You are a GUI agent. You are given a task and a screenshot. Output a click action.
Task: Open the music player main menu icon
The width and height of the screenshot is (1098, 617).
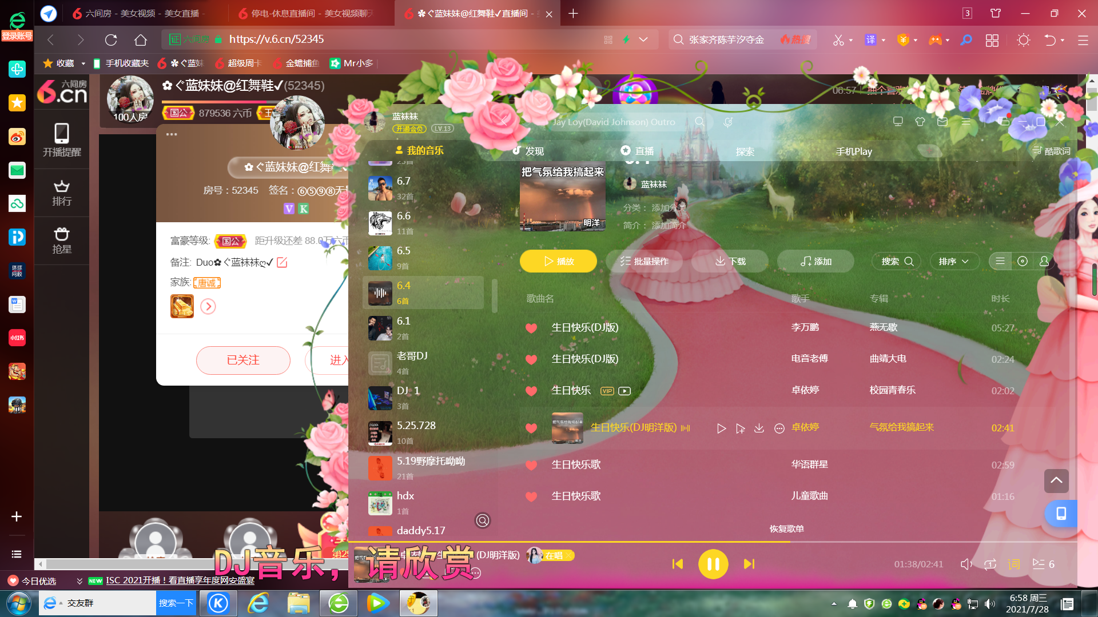pos(966,121)
